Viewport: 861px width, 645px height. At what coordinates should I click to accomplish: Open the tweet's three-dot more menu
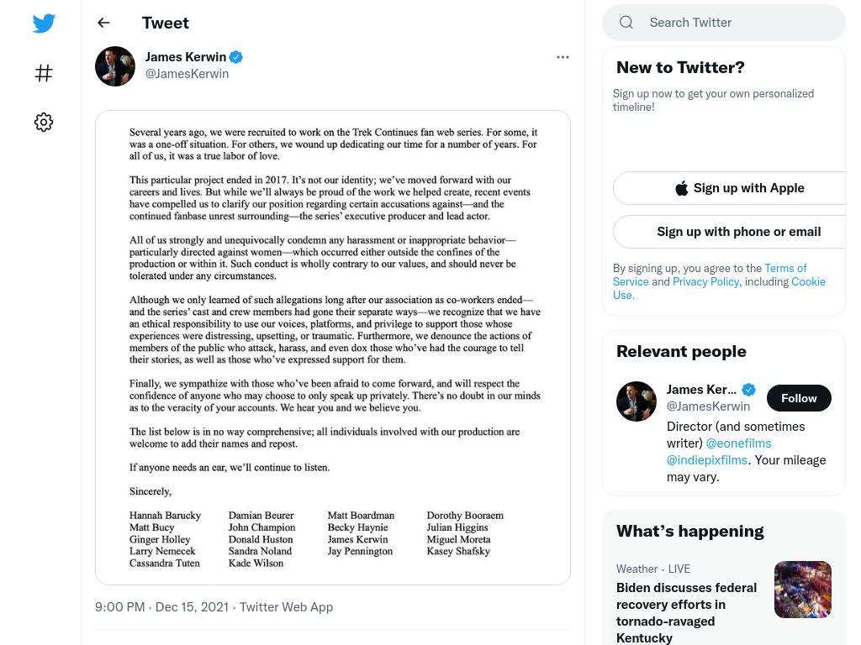point(563,57)
